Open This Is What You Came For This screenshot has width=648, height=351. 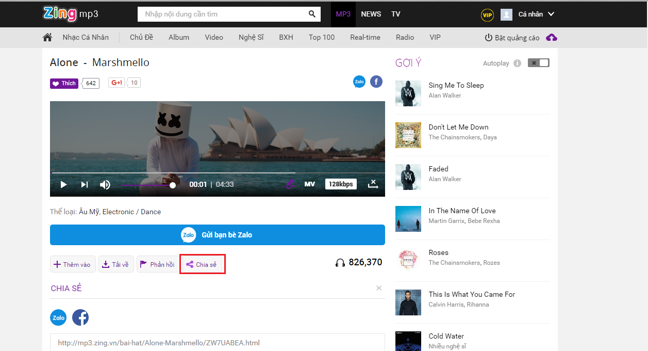472,294
